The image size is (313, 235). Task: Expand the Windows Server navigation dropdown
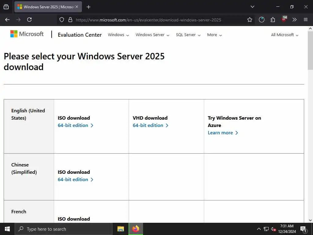(x=153, y=35)
